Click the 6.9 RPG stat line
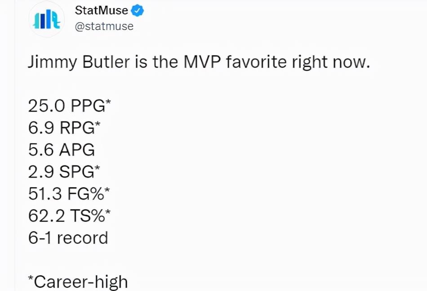The image size is (427, 291). pyautogui.click(x=64, y=127)
